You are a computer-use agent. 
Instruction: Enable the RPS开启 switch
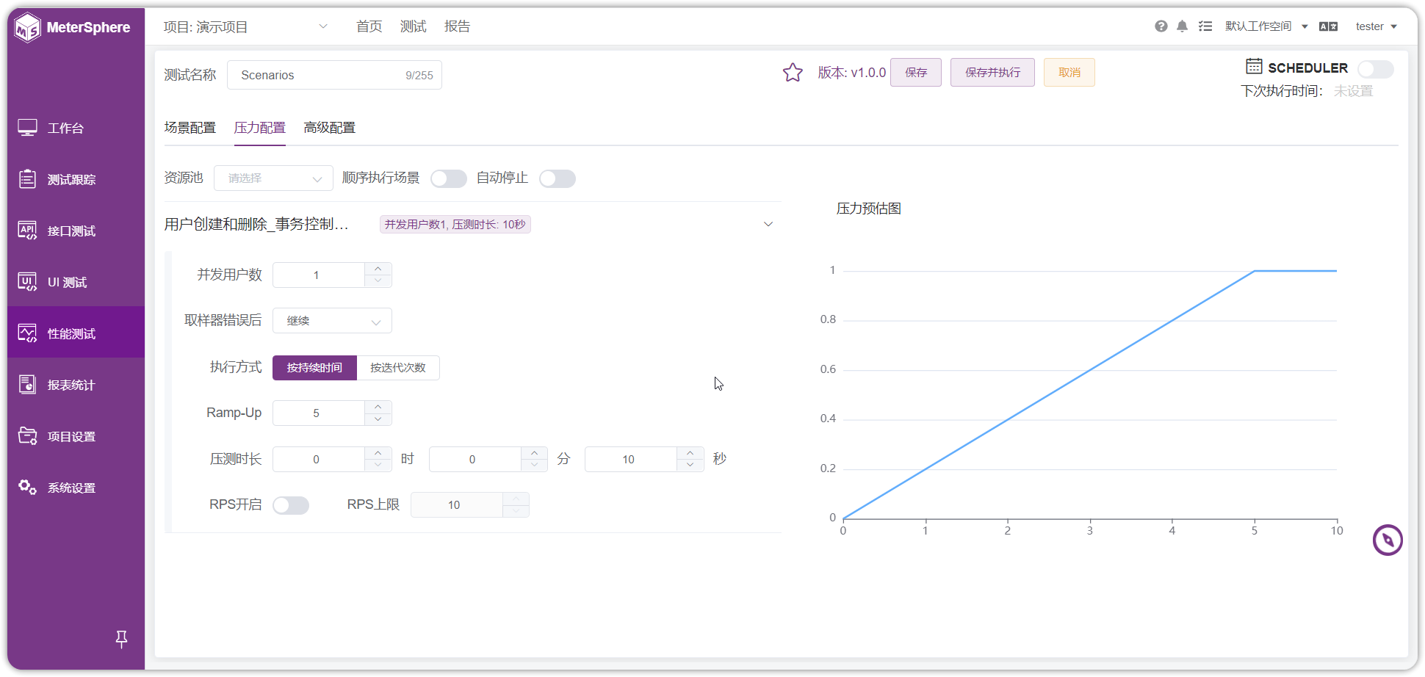coord(291,505)
